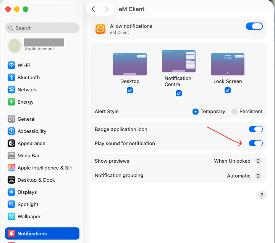Uncheck the Desktop notification checkbox
This screenshot has width=275, height=243.
point(130,90)
